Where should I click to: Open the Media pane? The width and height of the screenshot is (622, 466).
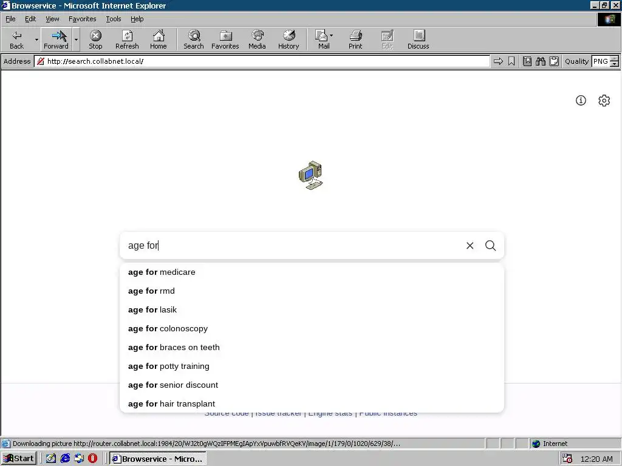[257, 39]
